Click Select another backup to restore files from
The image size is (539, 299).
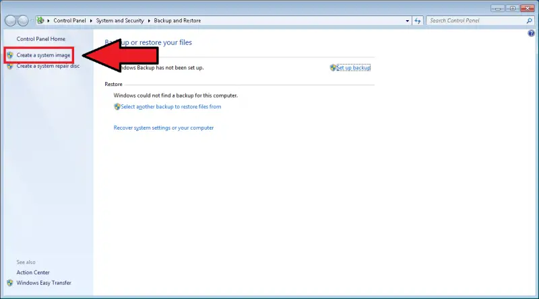[171, 107]
